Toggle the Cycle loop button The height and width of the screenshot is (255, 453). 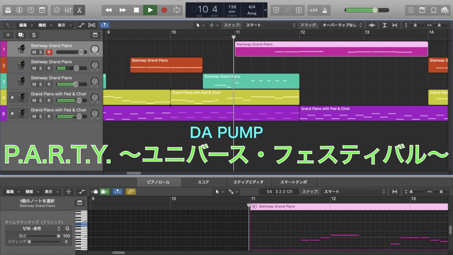coord(176,10)
